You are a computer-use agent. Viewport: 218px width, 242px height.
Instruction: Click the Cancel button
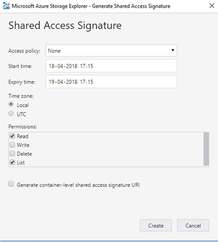(193, 226)
